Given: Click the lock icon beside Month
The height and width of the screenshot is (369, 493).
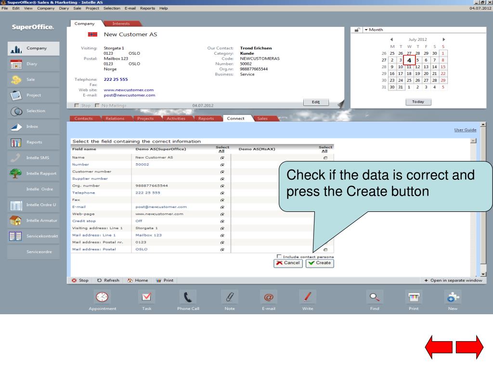Looking at the screenshot, I should pyautogui.click(x=357, y=30).
